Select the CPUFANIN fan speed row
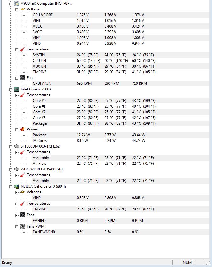212x267 pixels. [x=121, y=83]
